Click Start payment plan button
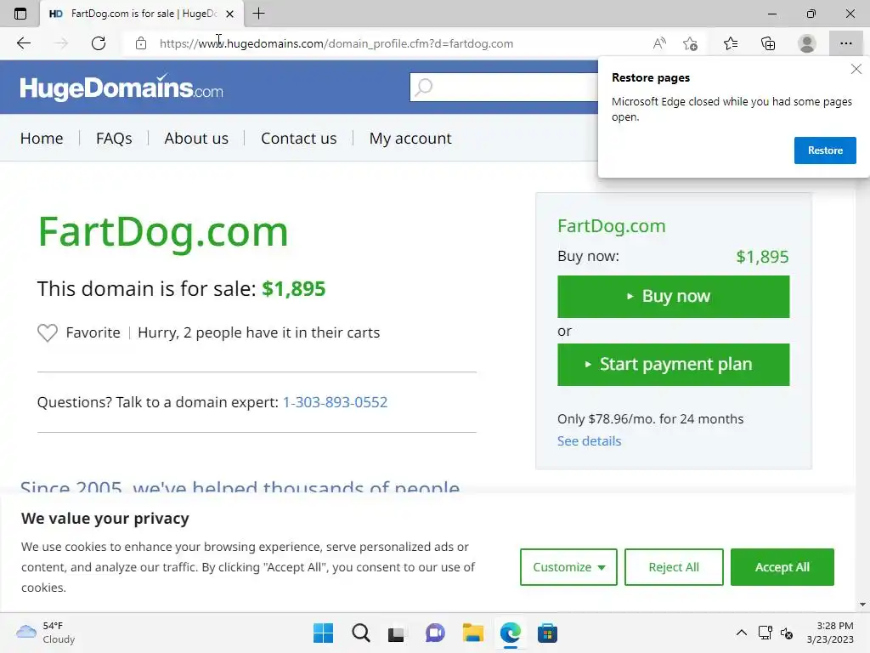 [673, 364]
